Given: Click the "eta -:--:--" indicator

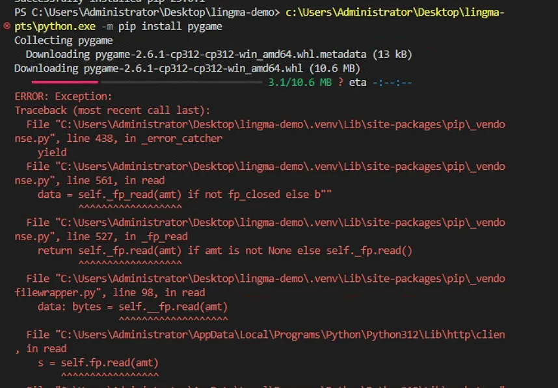Looking at the screenshot, I should click(x=380, y=82).
